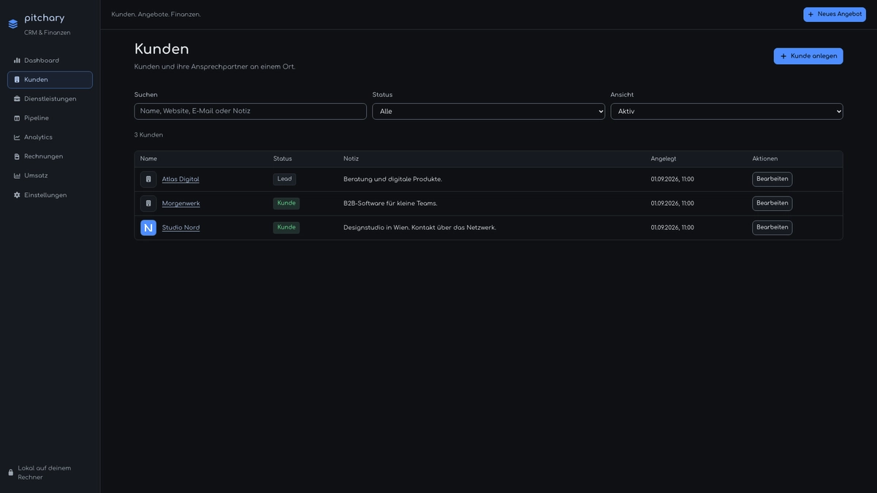Open the Morgenwerk customer link

point(181,204)
